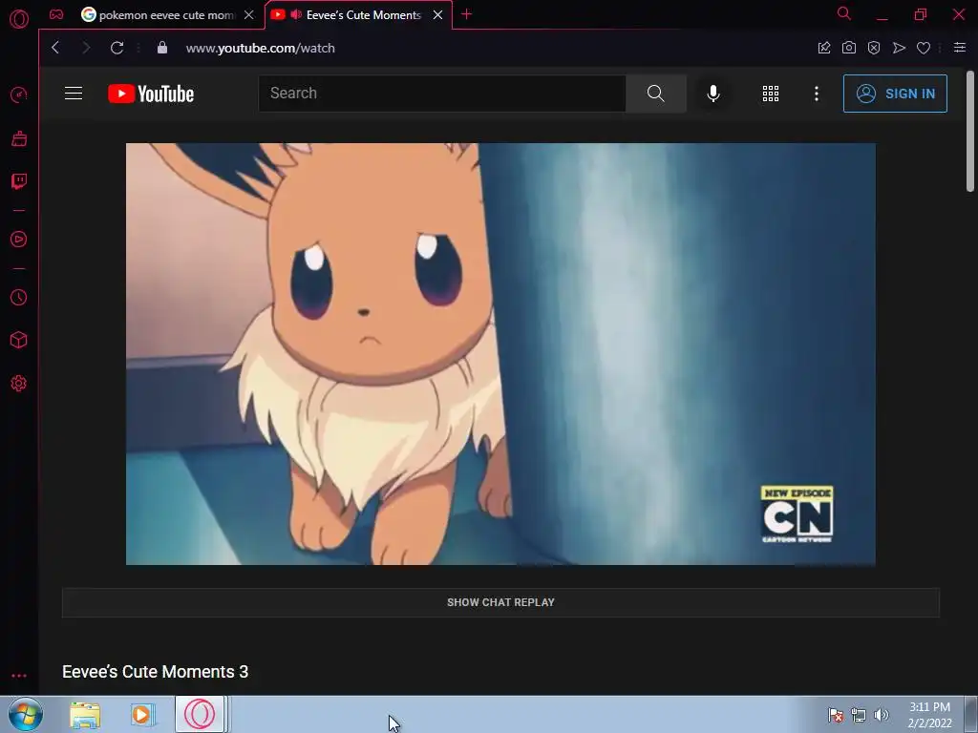
Task: Click the page vertical scrollbar
Action: coord(970,131)
